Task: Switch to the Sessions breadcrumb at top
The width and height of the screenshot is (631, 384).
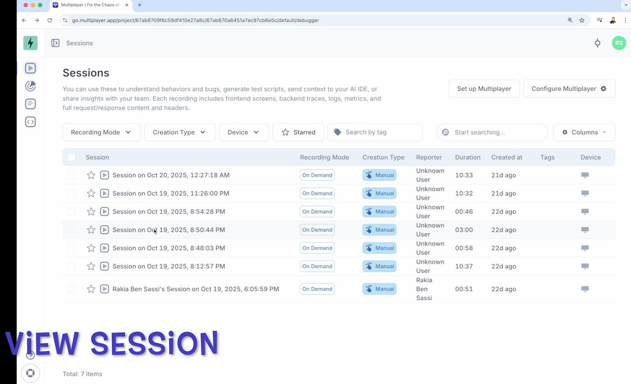Action: (79, 43)
